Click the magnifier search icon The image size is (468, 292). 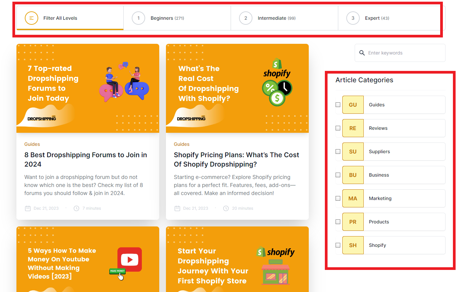pyautogui.click(x=362, y=53)
